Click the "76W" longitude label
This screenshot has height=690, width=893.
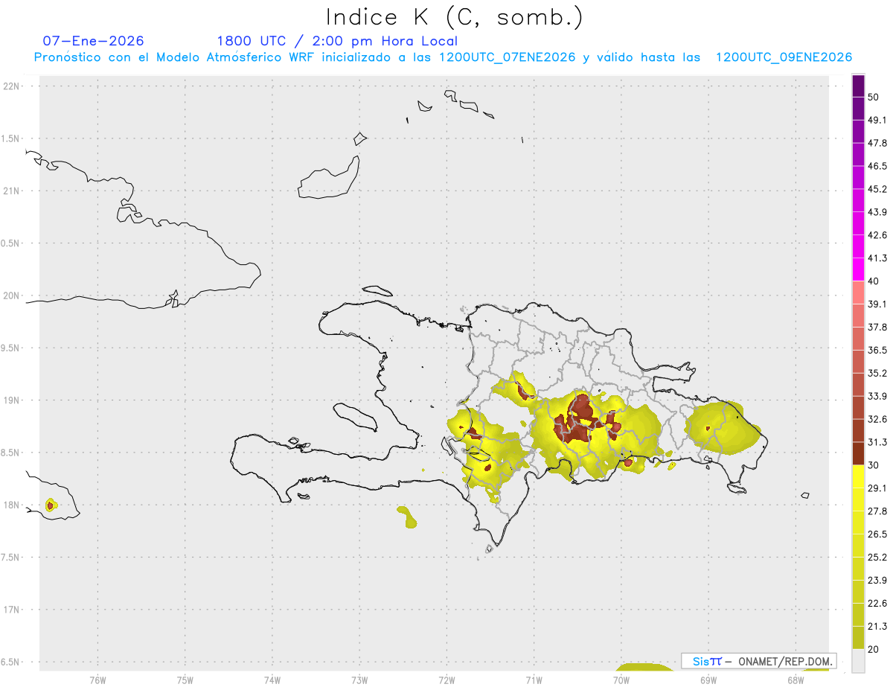coord(97,679)
